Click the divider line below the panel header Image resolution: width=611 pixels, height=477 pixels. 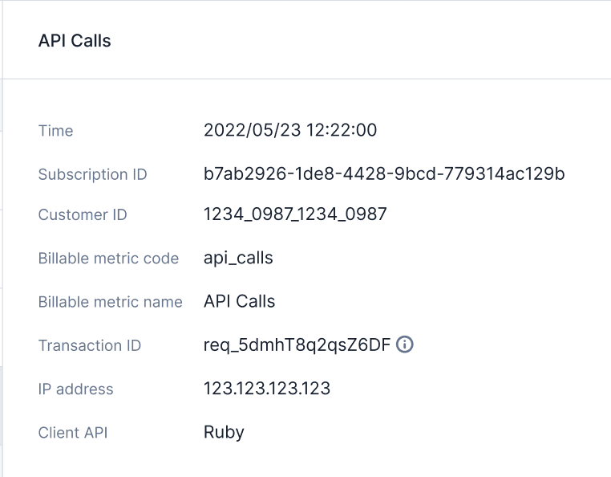click(305, 79)
